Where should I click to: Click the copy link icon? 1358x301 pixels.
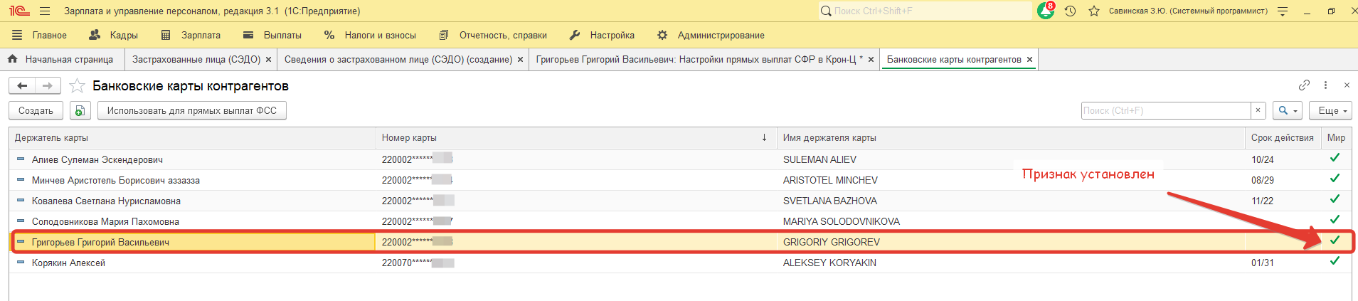point(1304,85)
